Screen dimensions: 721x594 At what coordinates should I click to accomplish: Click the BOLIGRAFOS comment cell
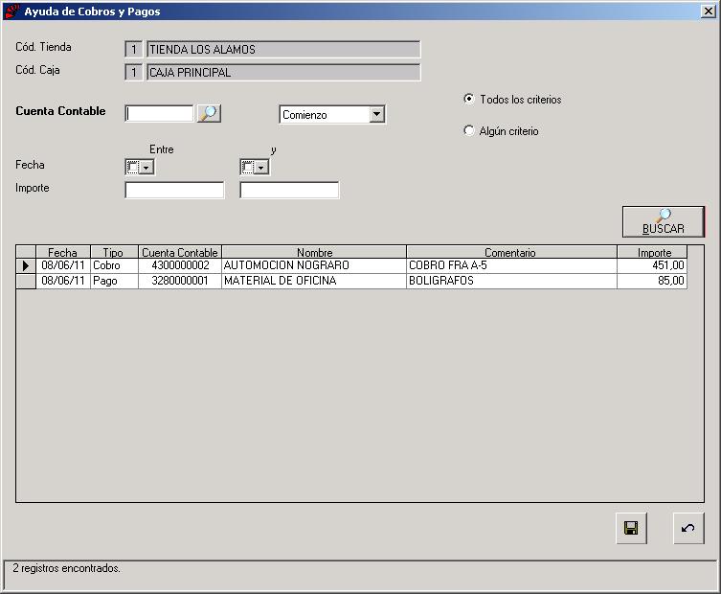point(511,281)
